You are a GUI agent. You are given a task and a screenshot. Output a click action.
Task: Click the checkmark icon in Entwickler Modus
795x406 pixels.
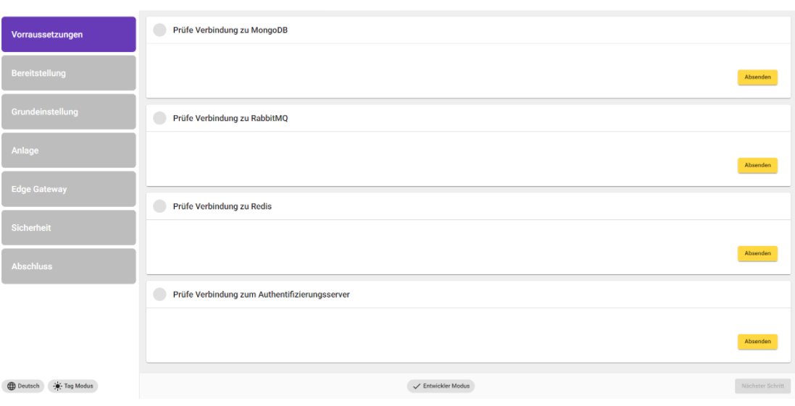[x=417, y=386]
